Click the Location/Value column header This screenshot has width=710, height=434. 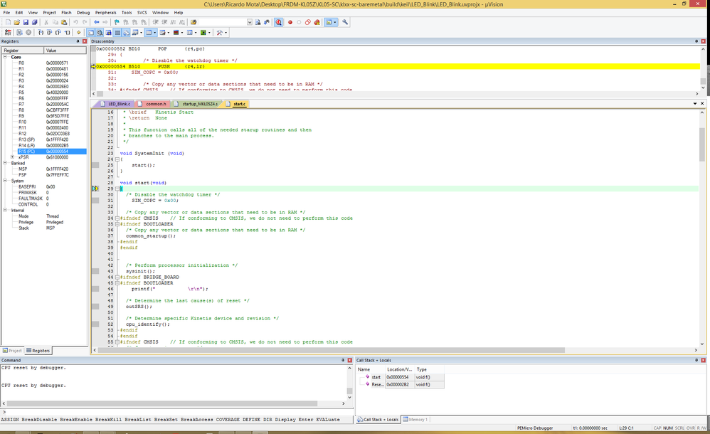tap(400, 370)
